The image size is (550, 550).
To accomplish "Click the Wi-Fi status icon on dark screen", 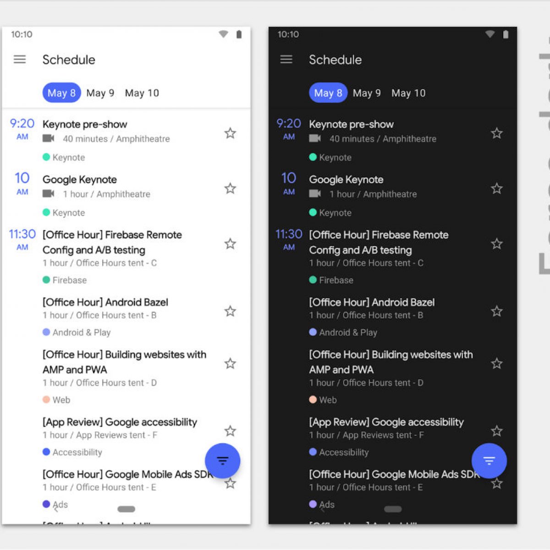I will coord(490,34).
